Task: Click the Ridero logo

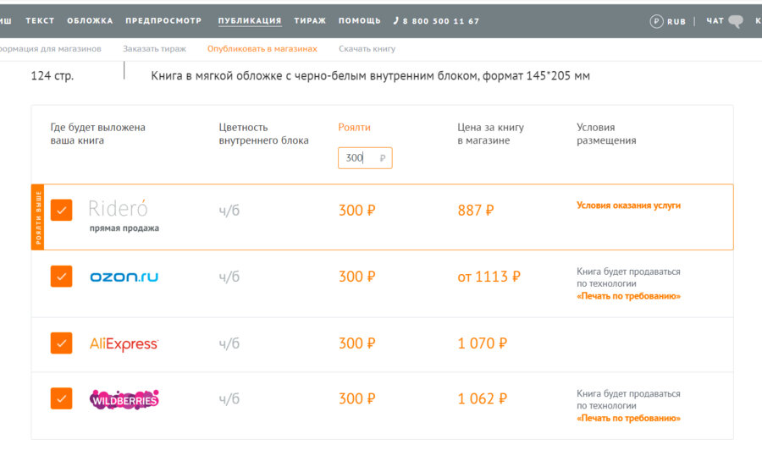Action: coord(118,208)
